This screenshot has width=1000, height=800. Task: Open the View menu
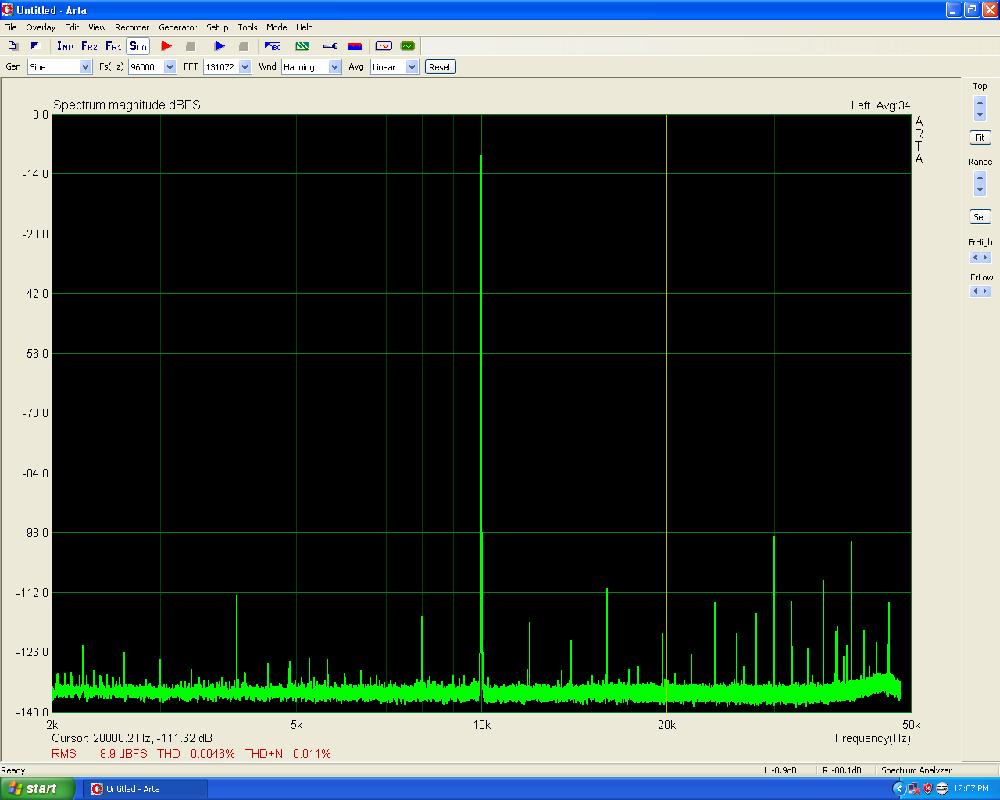coord(97,27)
